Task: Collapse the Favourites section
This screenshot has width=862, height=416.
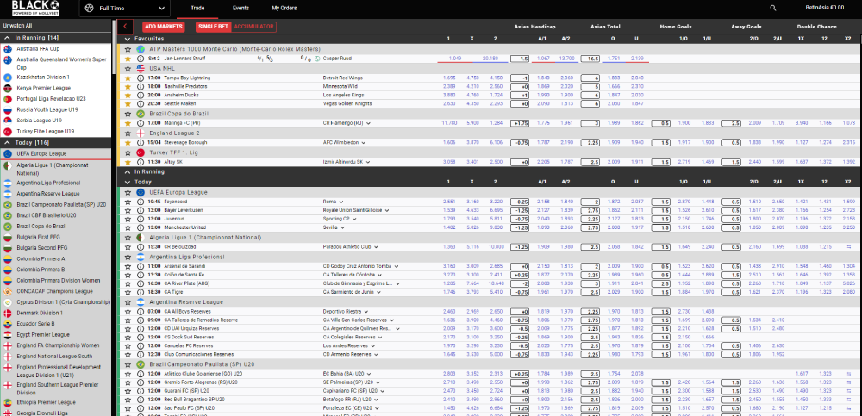Action: [x=128, y=39]
